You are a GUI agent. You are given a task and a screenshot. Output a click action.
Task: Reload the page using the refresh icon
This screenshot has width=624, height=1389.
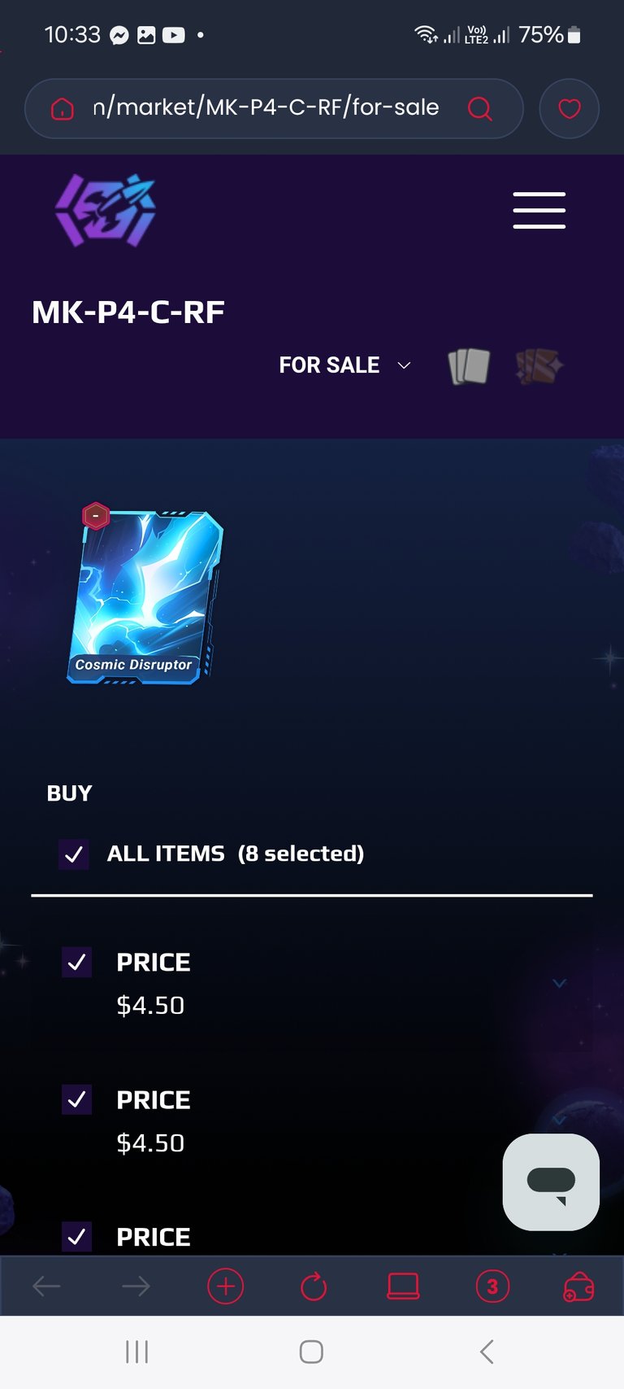tap(314, 1286)
